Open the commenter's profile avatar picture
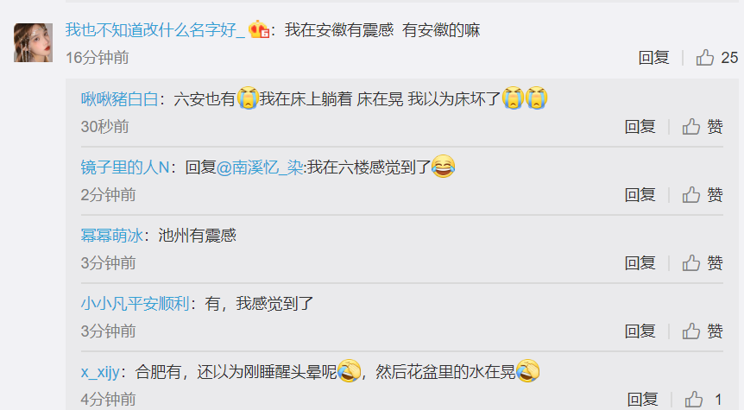Screen dimensions: 744x410 (x=33, y=42)
